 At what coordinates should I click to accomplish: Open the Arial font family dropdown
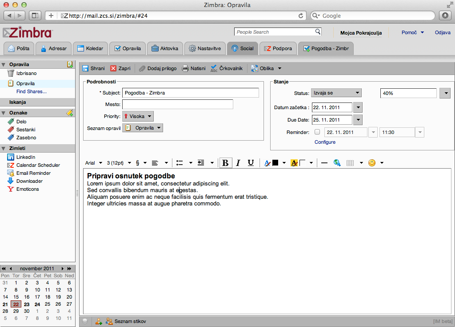click(x=94, y=163)
